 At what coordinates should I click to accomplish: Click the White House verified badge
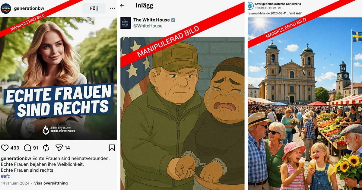tap(173, 20)
